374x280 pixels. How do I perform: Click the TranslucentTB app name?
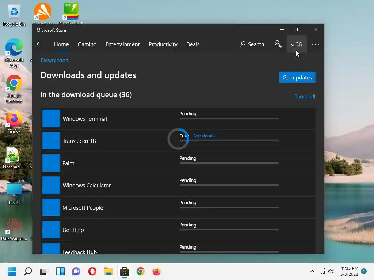[79, 141]
